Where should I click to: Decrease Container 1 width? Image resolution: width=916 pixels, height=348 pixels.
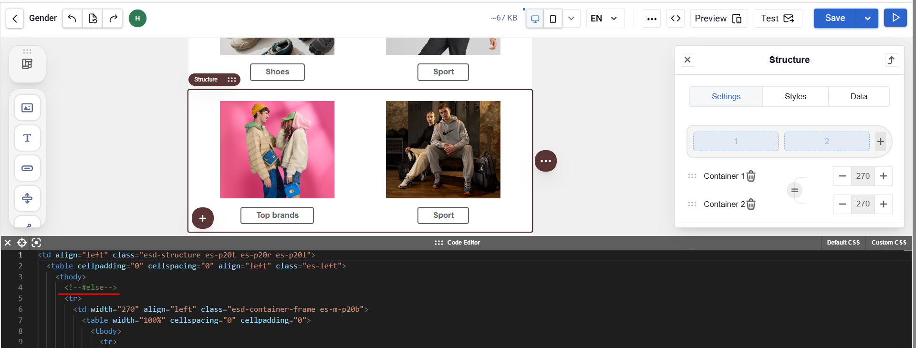tap(843, 176)
